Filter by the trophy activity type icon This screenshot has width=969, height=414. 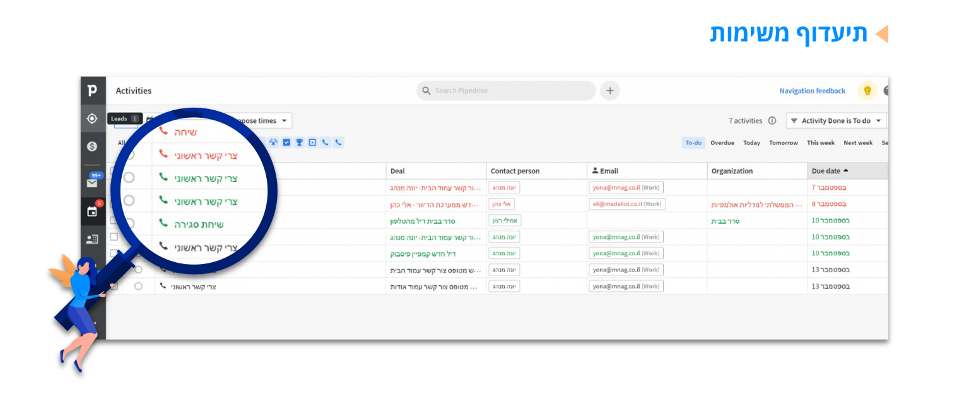299,142
